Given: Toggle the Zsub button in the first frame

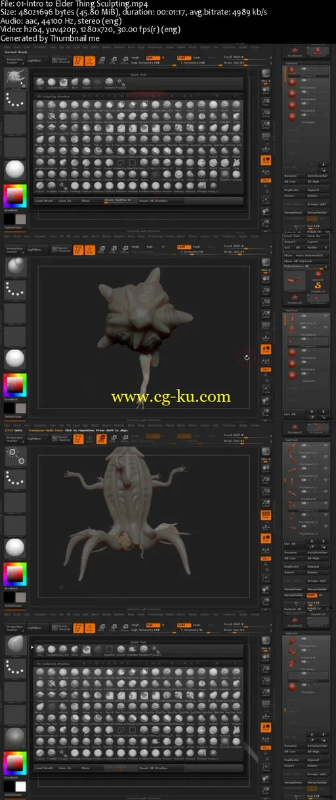Looking at the screenshot, I should (x=197, y=58).
